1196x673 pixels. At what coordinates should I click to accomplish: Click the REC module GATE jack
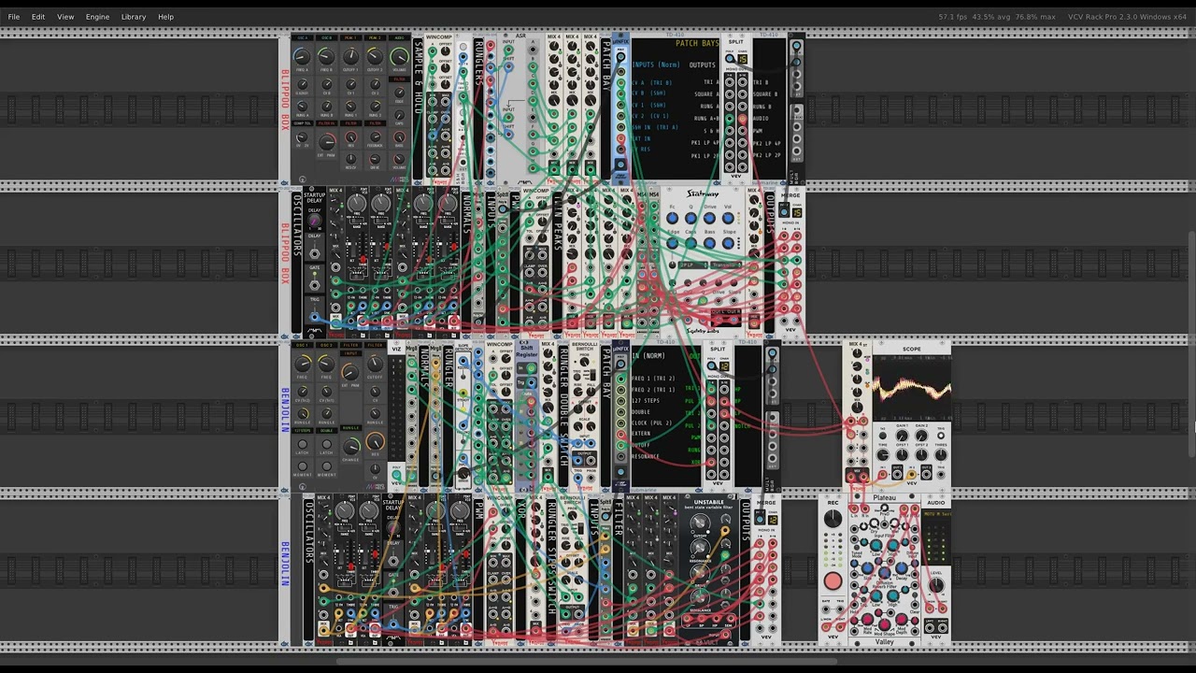[x=826, y=609]
